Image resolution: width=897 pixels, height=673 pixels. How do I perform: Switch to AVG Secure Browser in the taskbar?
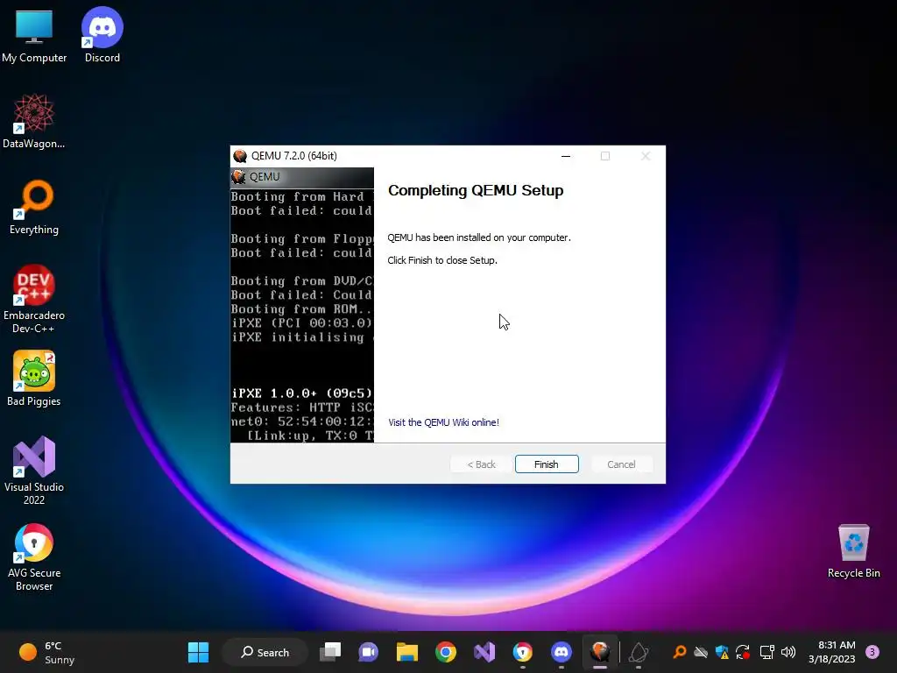(522, 652)
